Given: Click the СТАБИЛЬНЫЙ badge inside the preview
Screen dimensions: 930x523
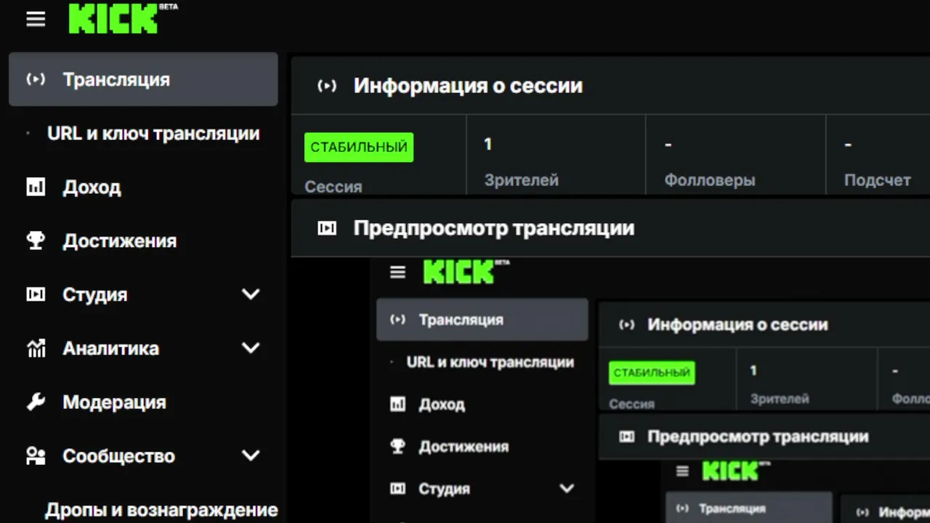Looking at the screenshot, I should (652, 373).
